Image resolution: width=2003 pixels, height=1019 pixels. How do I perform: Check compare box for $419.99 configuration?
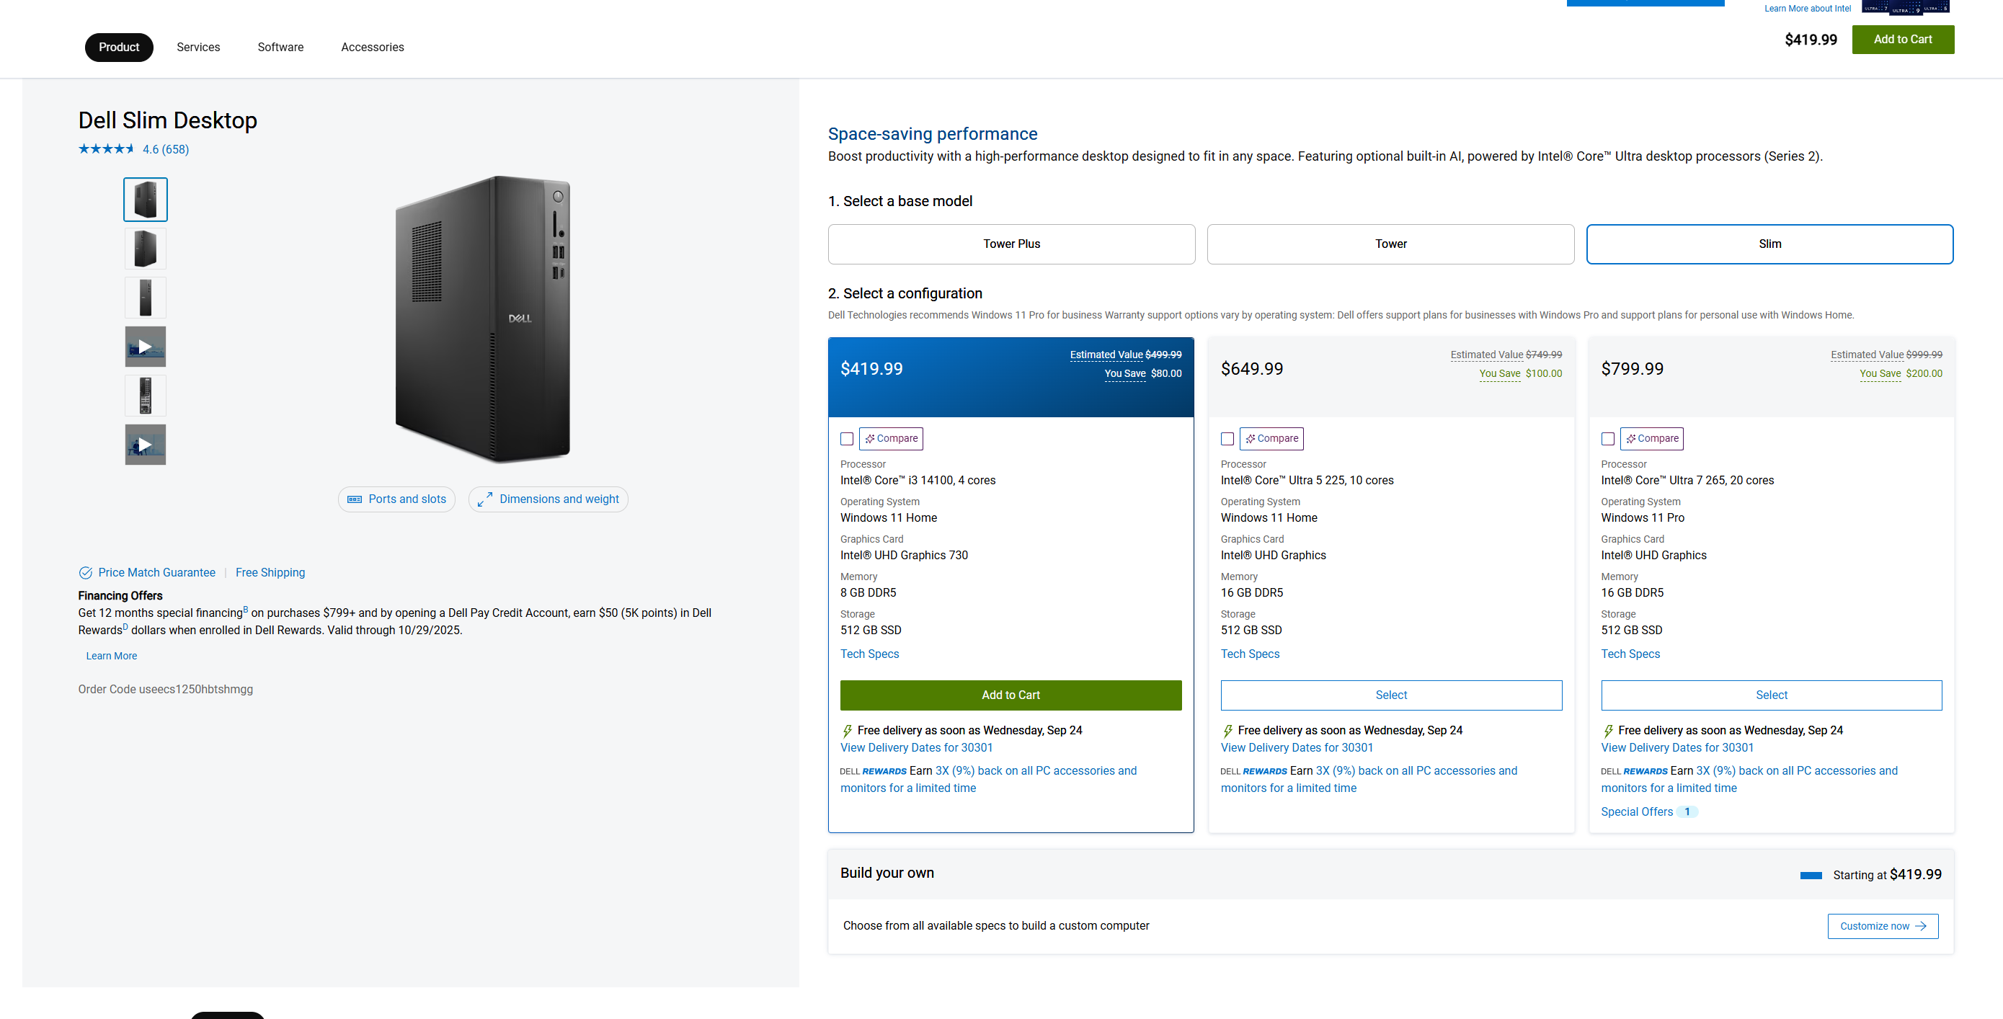coord(847,439)
